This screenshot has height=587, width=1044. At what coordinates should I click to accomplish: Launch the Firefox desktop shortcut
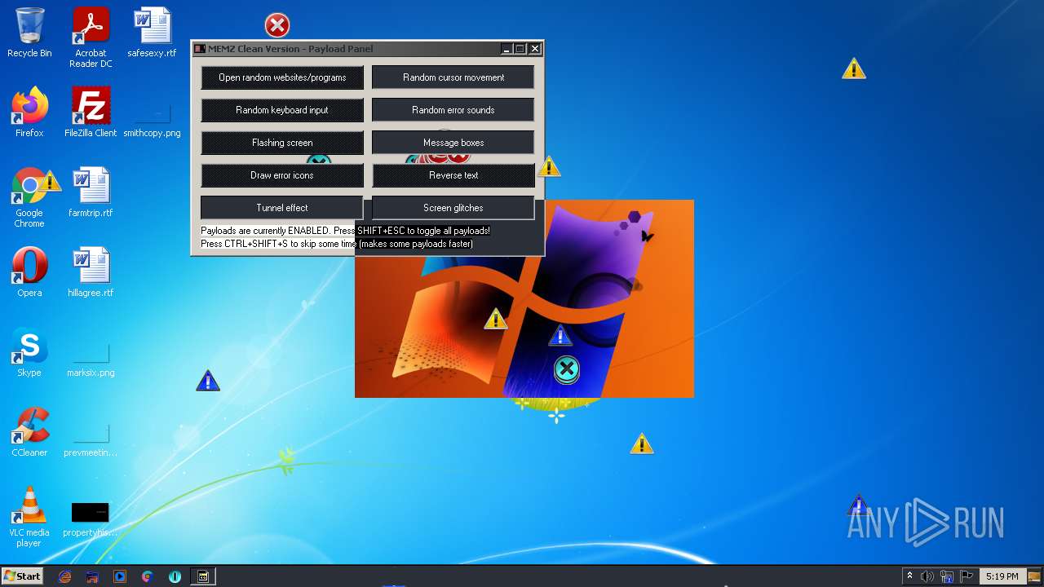click(29, 113)
